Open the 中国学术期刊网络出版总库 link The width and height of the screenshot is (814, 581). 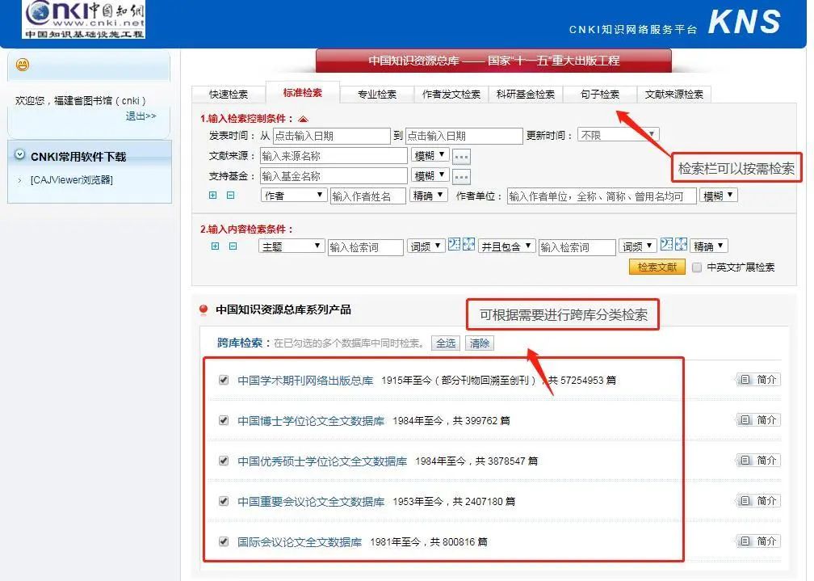pos(305,381)
